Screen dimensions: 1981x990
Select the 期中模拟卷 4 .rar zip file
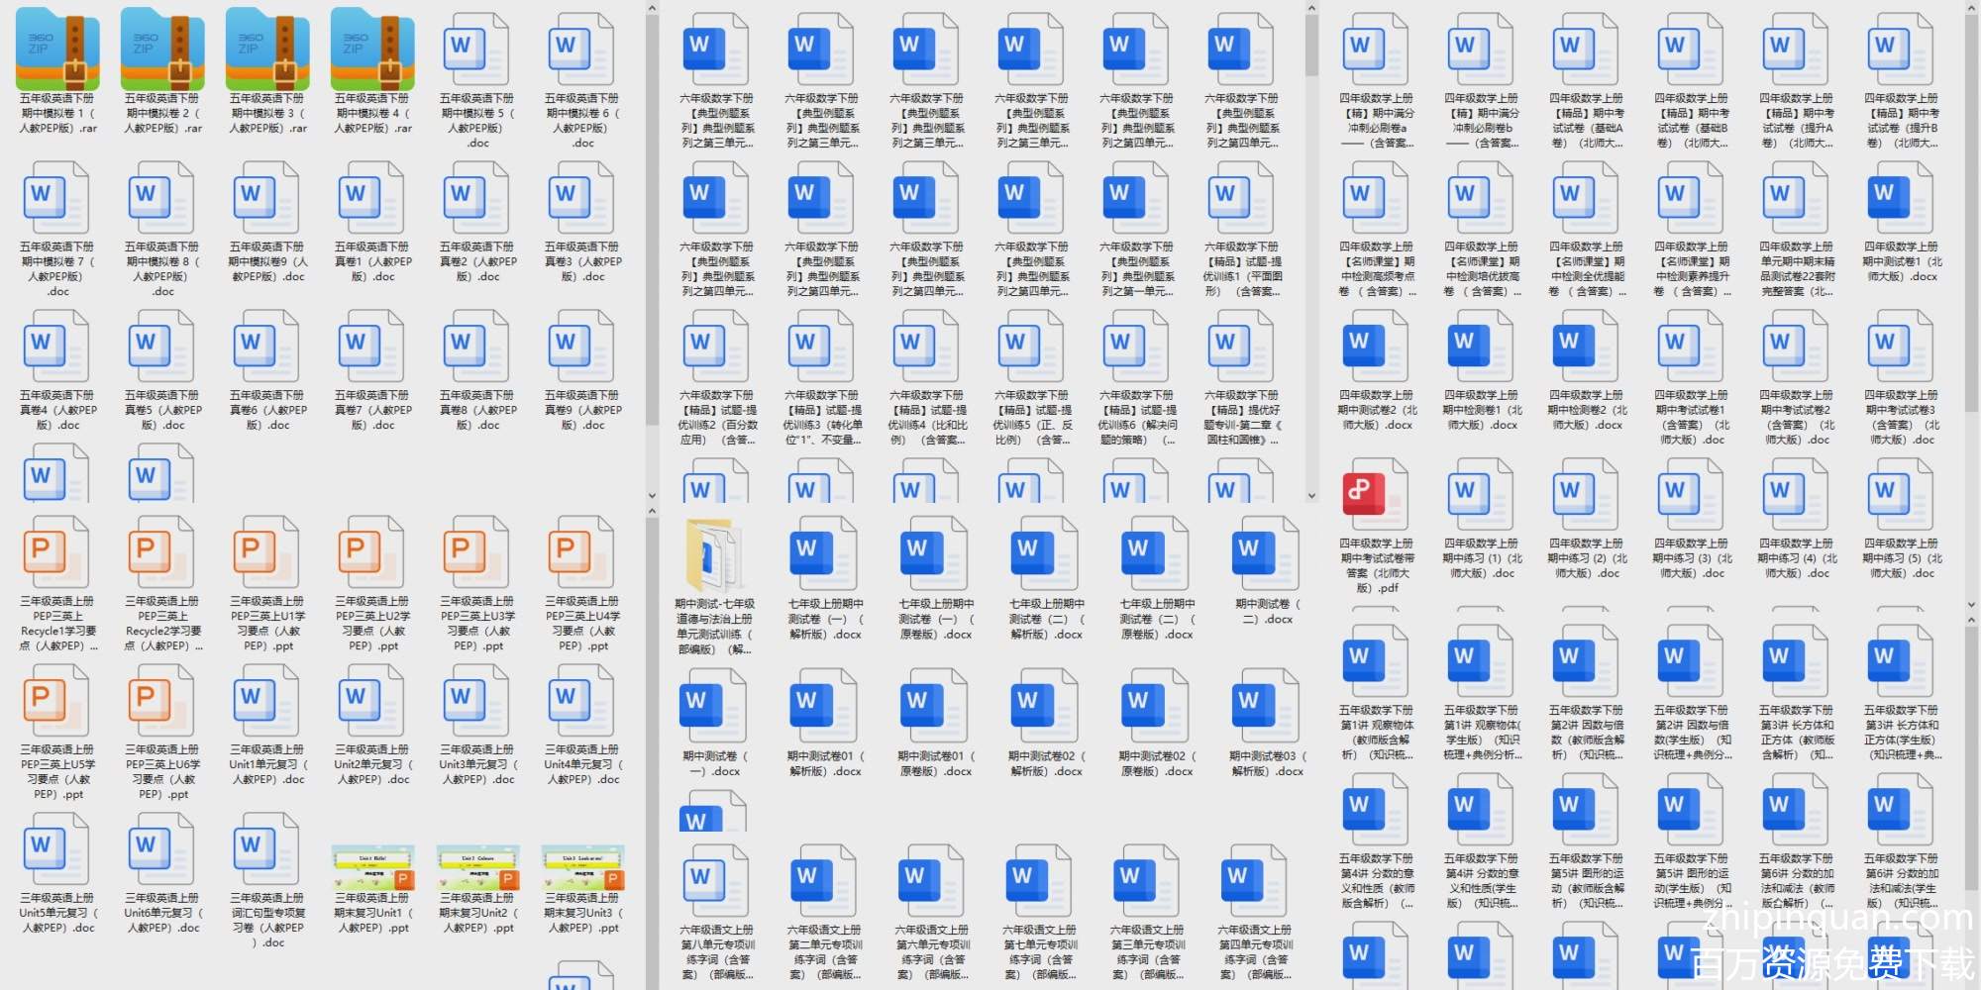point(372,49)
